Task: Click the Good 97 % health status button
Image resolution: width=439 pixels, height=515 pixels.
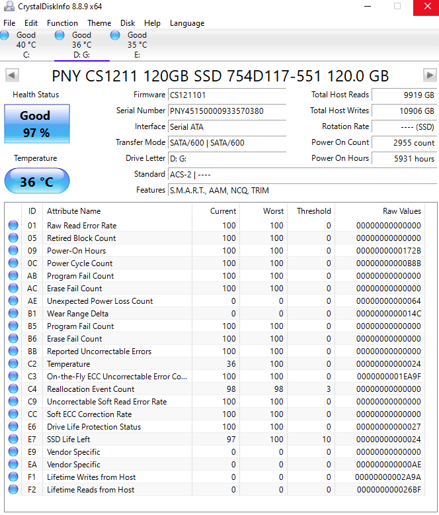Action: (x=37, y=124)
